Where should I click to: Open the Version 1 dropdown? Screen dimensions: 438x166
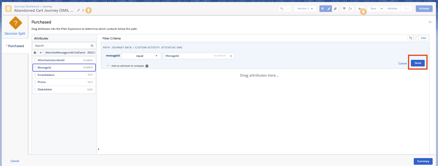point(305,9)
